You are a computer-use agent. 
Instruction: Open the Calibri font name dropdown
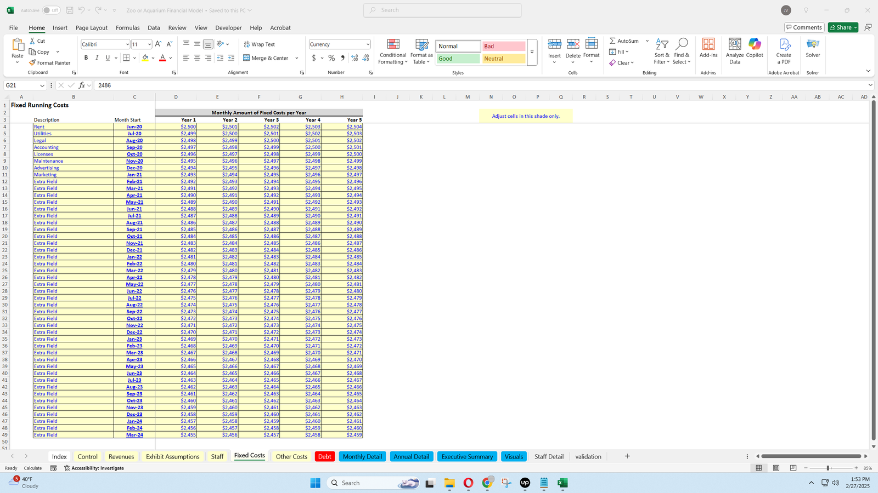(127, 44)
